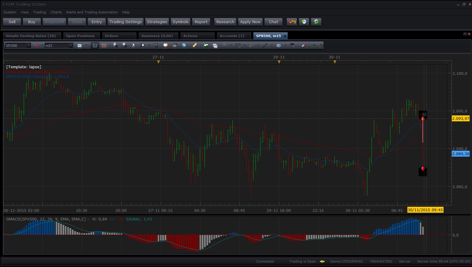Open the Charts menu

click(x=56, y=12)
